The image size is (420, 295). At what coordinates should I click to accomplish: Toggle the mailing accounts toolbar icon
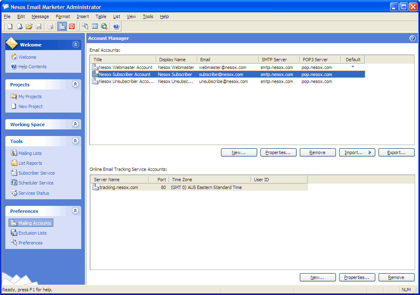(x=62, y=26)
